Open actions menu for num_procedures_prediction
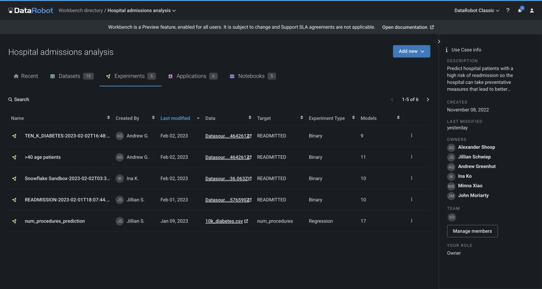The image size is (542, 289). (412, 221)
